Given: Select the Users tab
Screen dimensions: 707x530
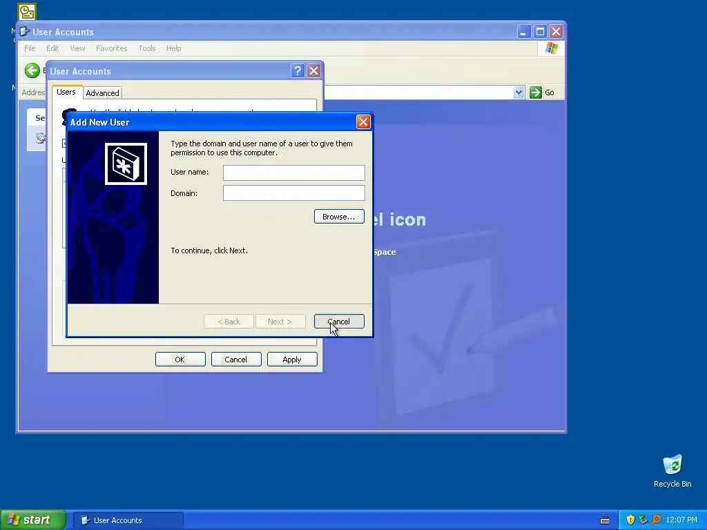Looking at the screenshot, I should click(x=66, y=92).
